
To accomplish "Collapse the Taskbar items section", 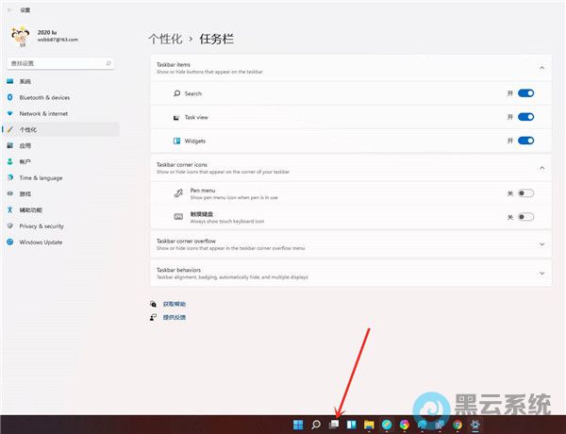I will tap(542, 68).
